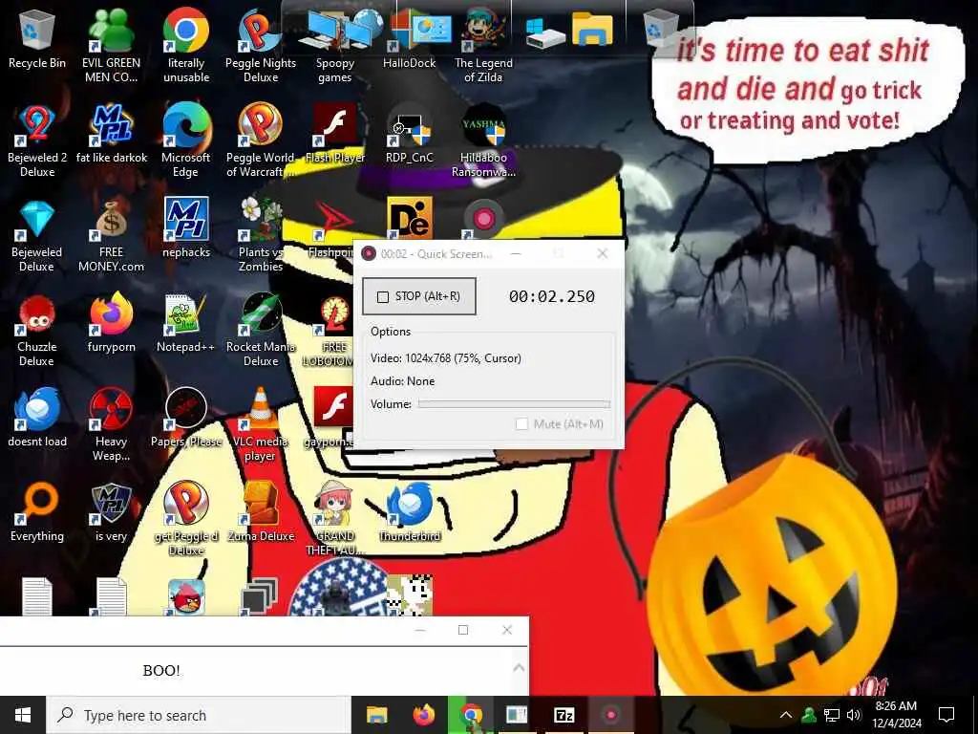
Task: Open GRAND THEFT AUTO shortcut
Action: (x=335, y=519)
